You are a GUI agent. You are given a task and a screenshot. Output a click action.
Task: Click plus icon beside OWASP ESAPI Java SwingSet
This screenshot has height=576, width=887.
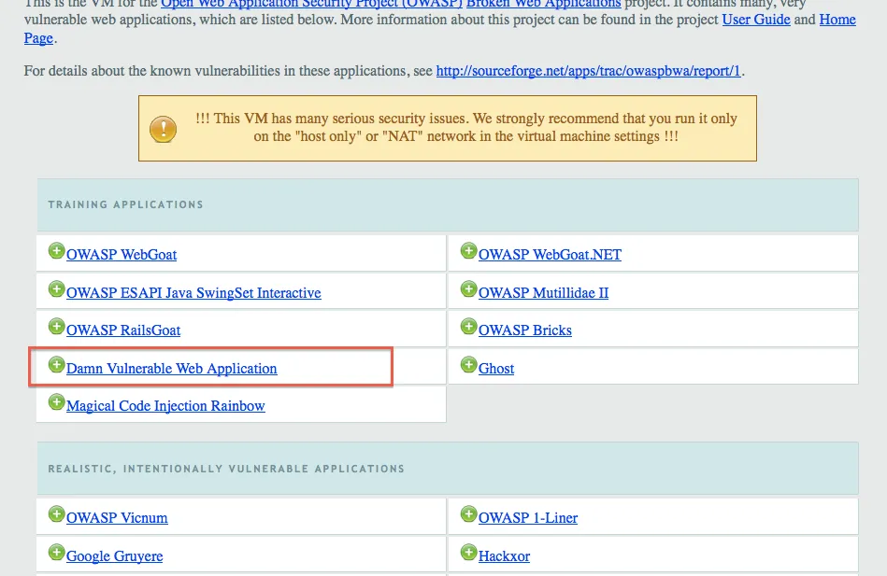[x=56, y=289]
